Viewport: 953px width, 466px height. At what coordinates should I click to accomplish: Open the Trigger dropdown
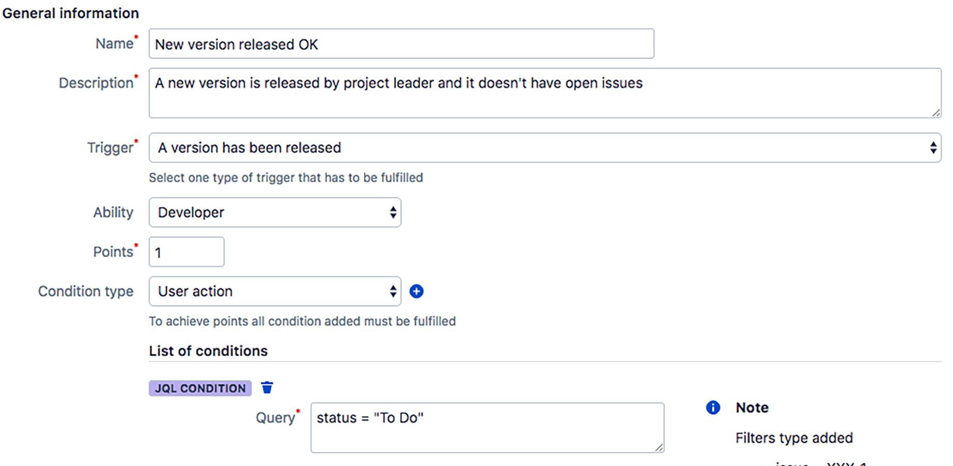point(545,148)
